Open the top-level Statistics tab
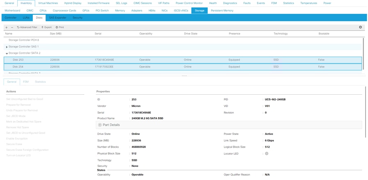Viewport: 368px width, 180px height. coord(288,3)
